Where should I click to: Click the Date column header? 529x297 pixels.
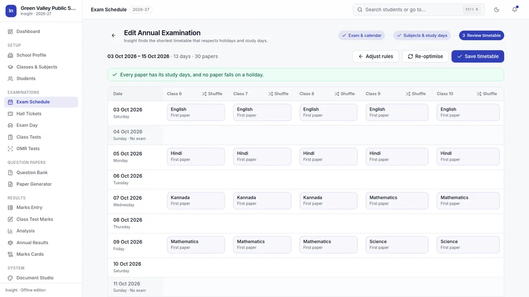point(118,94)
